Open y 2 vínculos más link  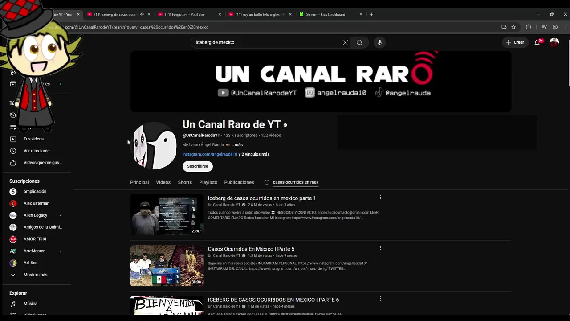click(x=254, y=154)
